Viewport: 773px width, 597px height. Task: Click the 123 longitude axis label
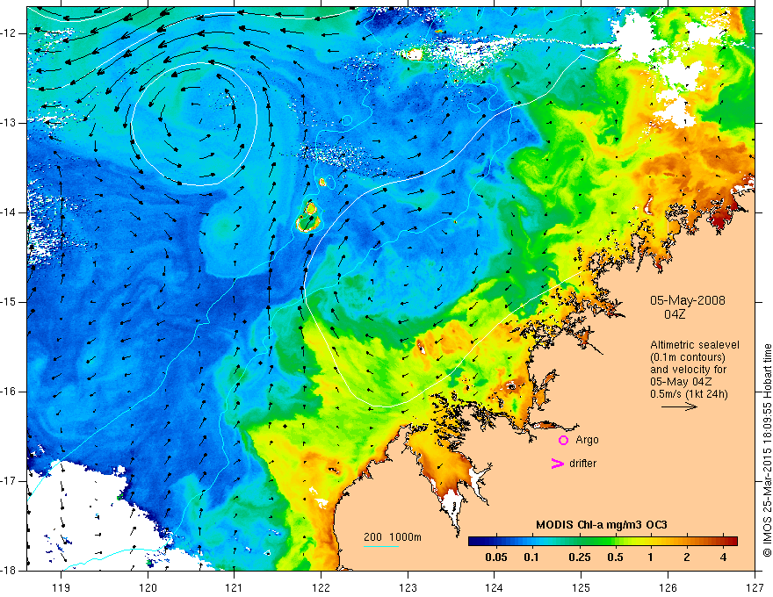click(408, 587)
